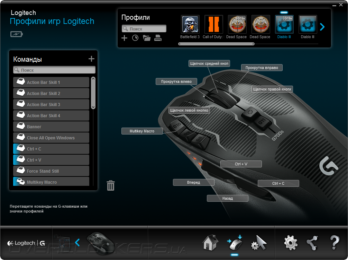The width and height of the screenshot is (348, 260).
Task: Add a new command with the plus icon
Action: pos(91,59)
